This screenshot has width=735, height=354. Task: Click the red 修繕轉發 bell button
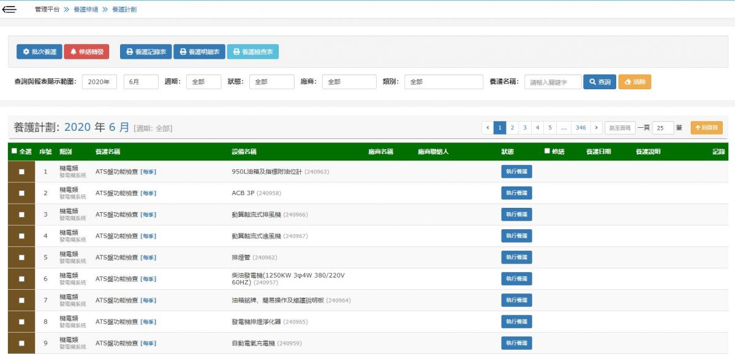pos(86,52)
